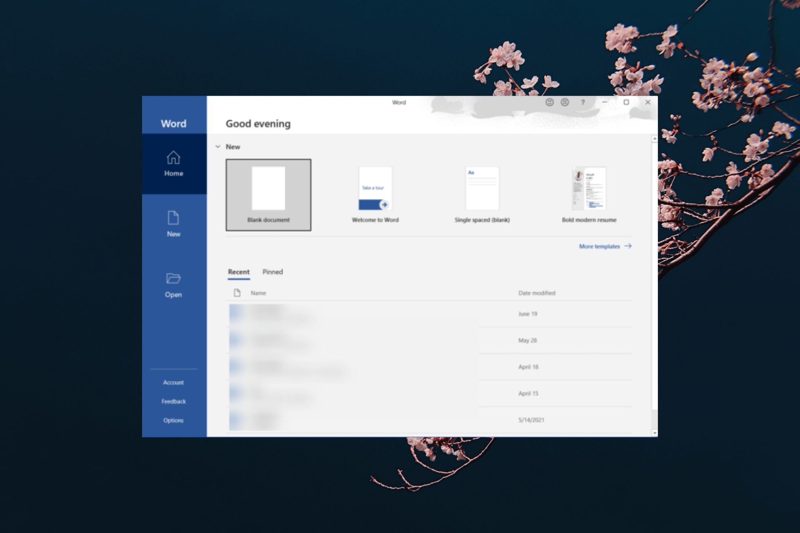
Task: Open the recent file modified April 15
Action: tap(429, 394)
